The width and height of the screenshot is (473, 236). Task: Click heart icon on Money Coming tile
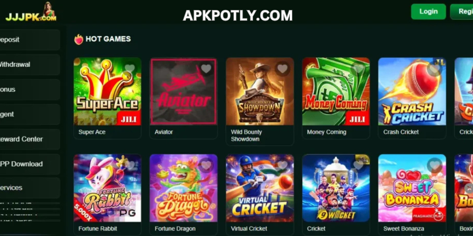click(359, 69)
